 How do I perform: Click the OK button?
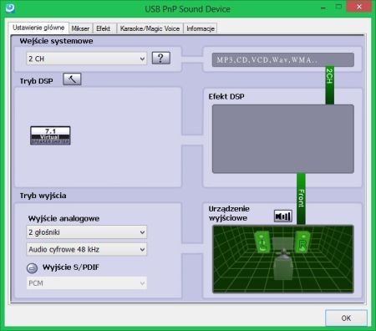(x=346, y=318)
